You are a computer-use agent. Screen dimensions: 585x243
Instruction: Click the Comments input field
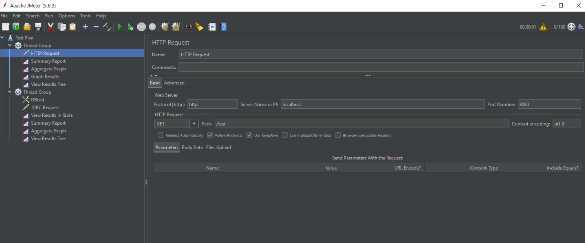point(381,67)
